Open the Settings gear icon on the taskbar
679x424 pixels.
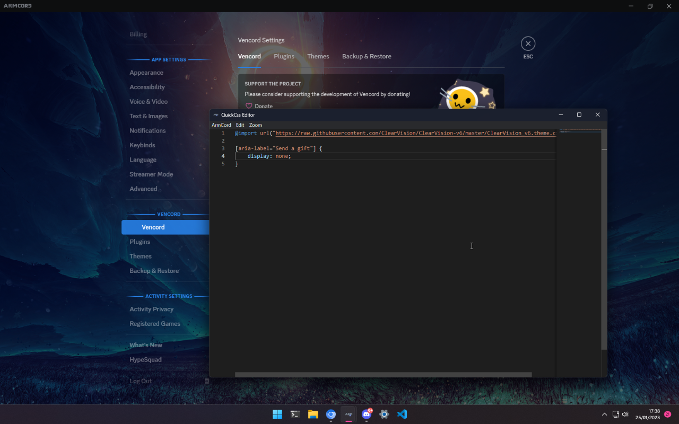tap(384, 414)
